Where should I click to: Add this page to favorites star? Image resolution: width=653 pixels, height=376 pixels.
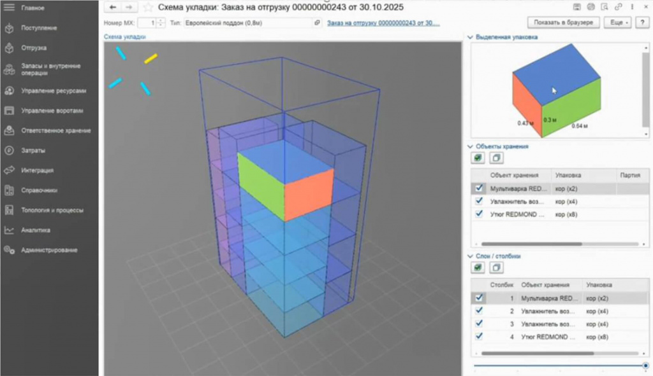pos(148,8)
